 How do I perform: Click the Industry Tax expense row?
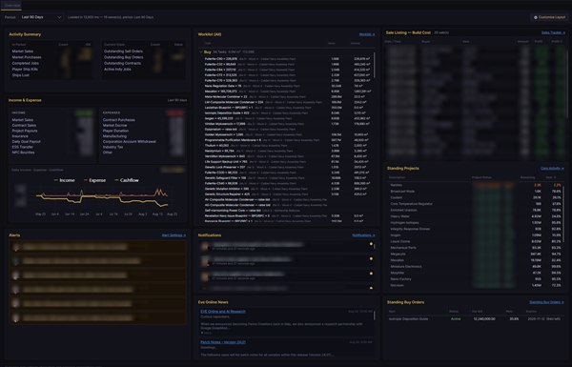pos(143,147)
